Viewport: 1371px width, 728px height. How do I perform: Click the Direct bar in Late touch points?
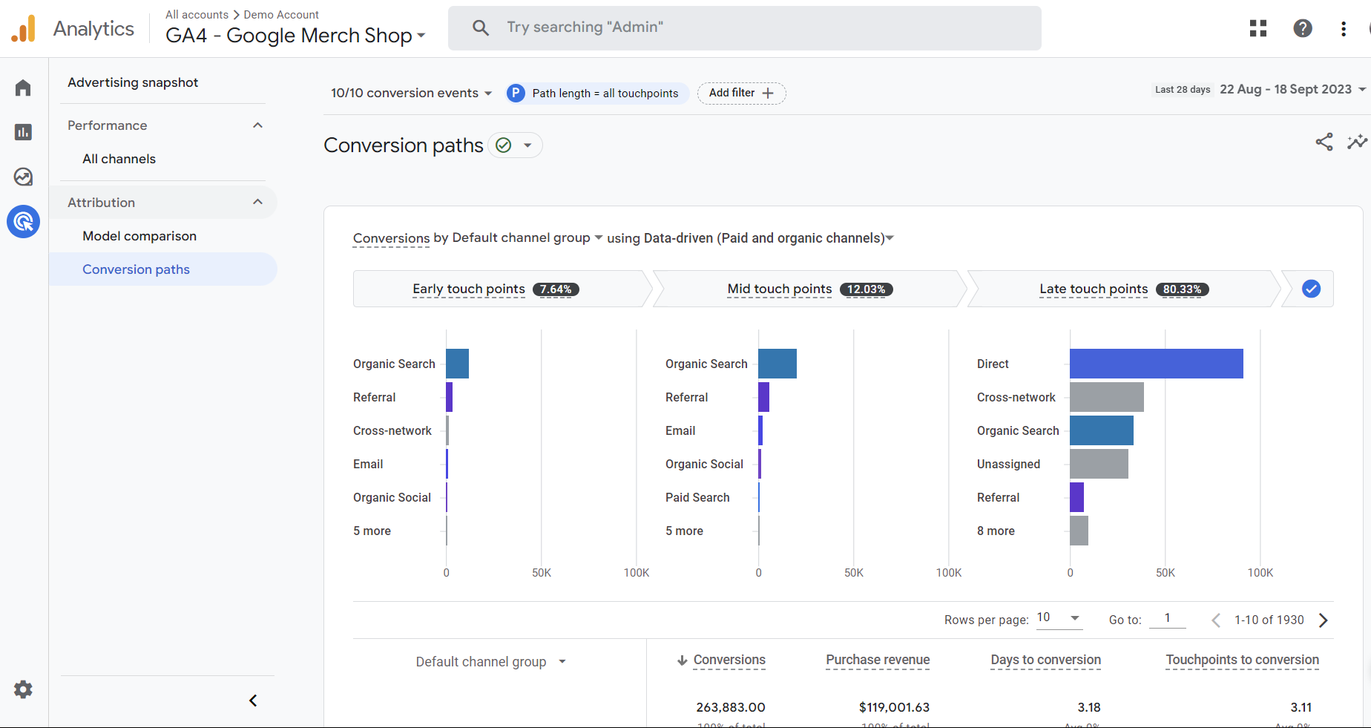click(1157, 364)
